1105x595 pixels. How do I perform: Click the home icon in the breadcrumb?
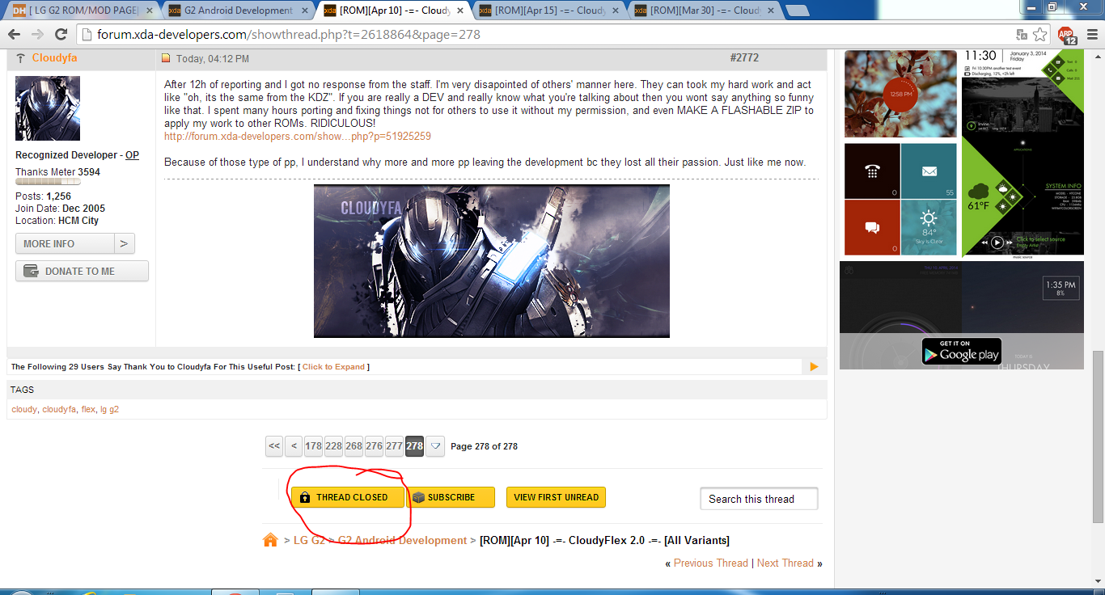[270, 540]
